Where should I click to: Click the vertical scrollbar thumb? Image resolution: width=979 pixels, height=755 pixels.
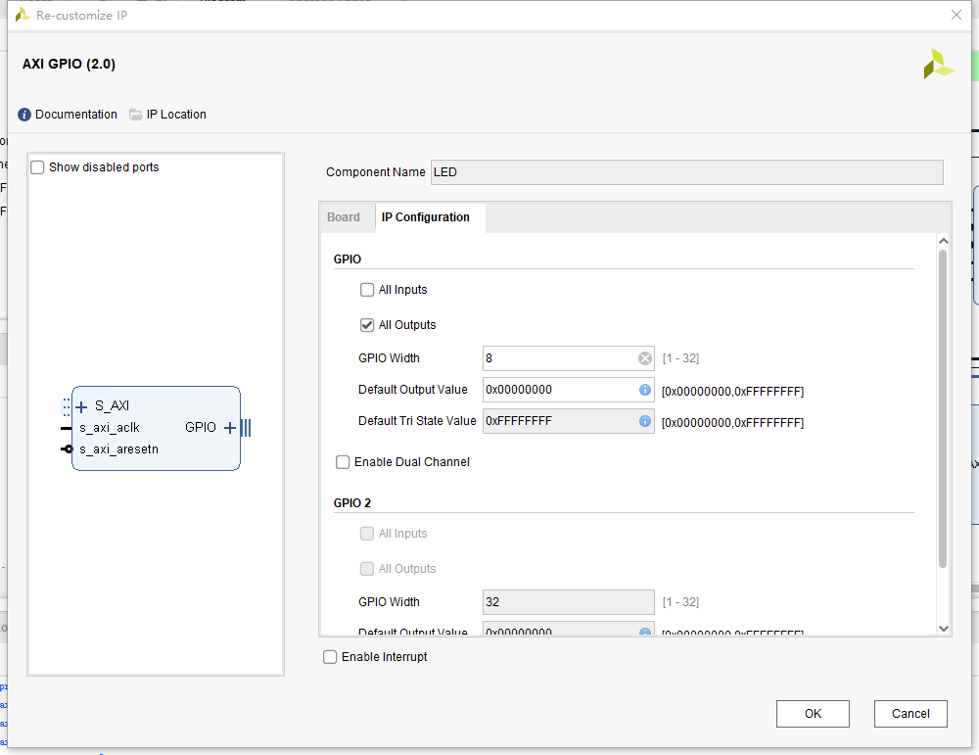(x=943, y=409)
